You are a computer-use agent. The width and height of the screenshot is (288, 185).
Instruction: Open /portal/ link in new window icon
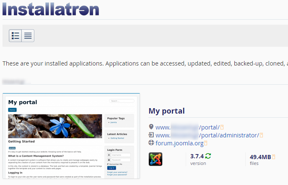[222, 127]
